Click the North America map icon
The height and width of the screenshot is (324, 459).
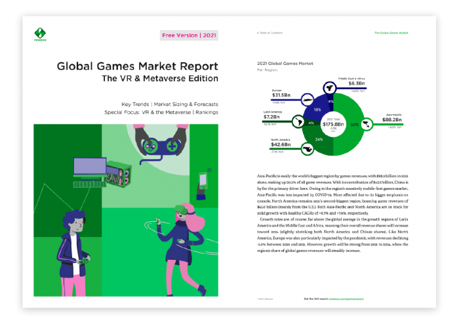point(307,149)
